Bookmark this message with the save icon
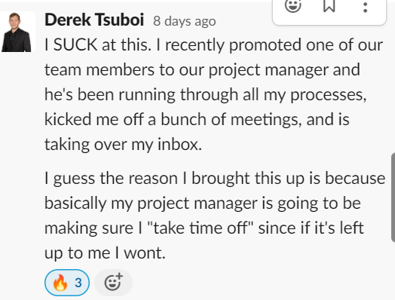 (x=329, y=5)
